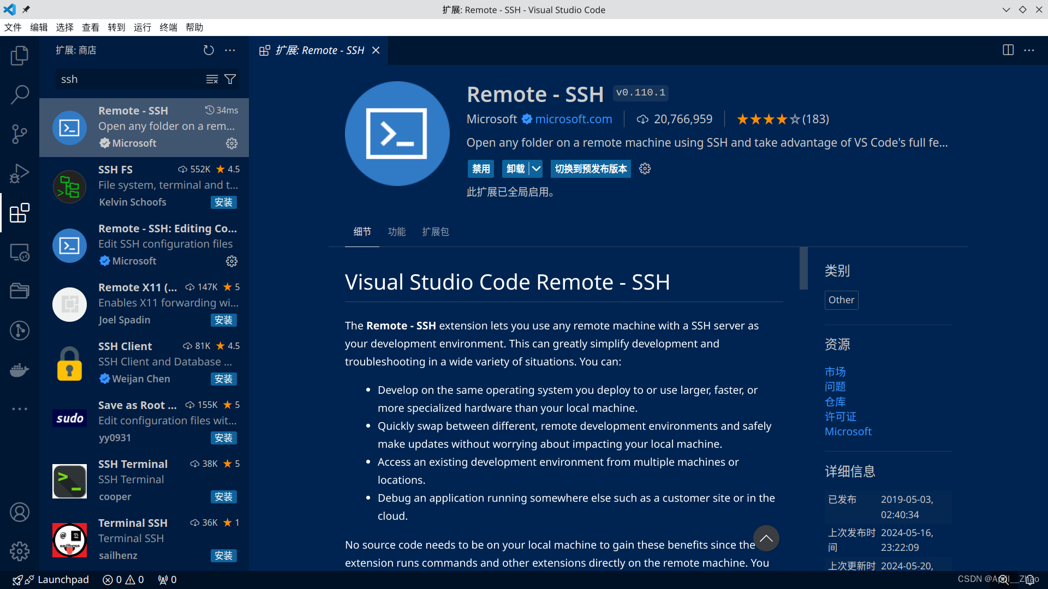Screen dimensions: 1048x589
Task: Click the 禁用 (disable) extension button
Action: tap(481, 169)
